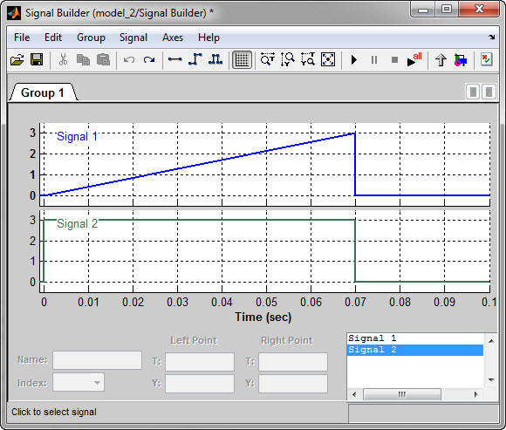Select the Group 1 tab
This screenshot has width=506, height=430.
point(43,92)
